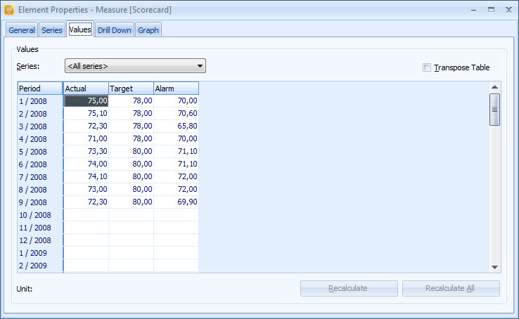
Task: Switch to the General tab
Action: click(x=22, y=30)
